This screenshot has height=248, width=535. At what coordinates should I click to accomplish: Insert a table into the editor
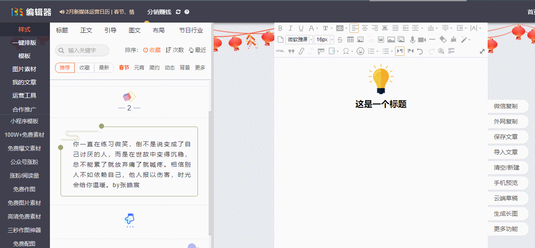[350, 40]
